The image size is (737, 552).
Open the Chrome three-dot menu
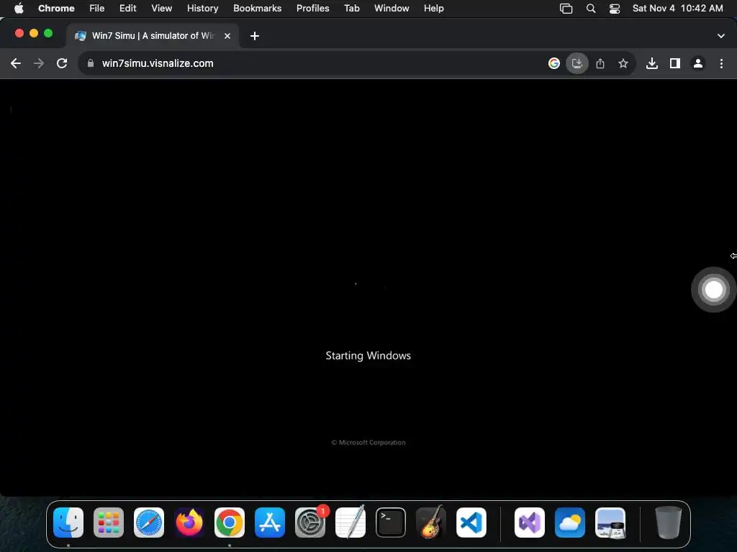[x=721, y=63]
